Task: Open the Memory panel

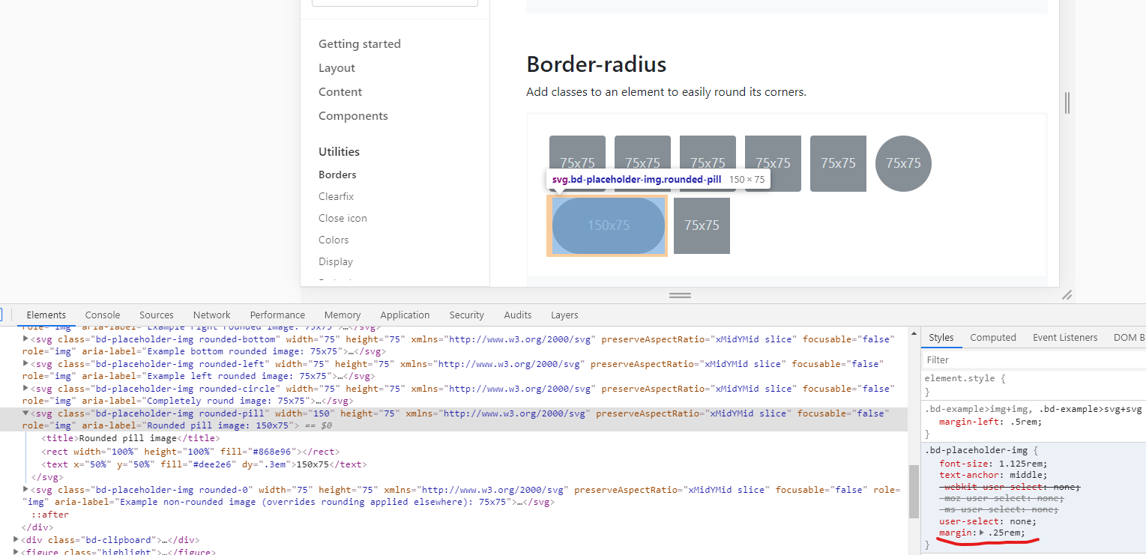Action: click(x=342, y=315)
